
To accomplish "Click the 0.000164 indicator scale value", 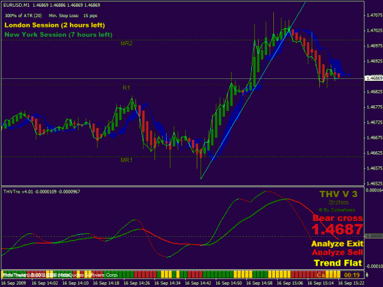I will 374,190.
